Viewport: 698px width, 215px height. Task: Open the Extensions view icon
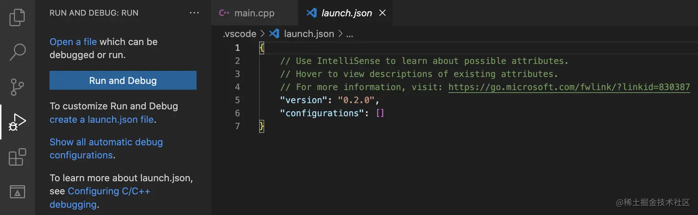pyautogui.click(x=18, y=157)
